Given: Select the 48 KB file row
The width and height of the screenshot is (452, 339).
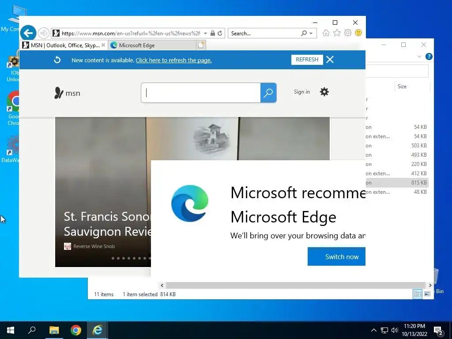Looking at the screenshot, I should pos(397,192).
